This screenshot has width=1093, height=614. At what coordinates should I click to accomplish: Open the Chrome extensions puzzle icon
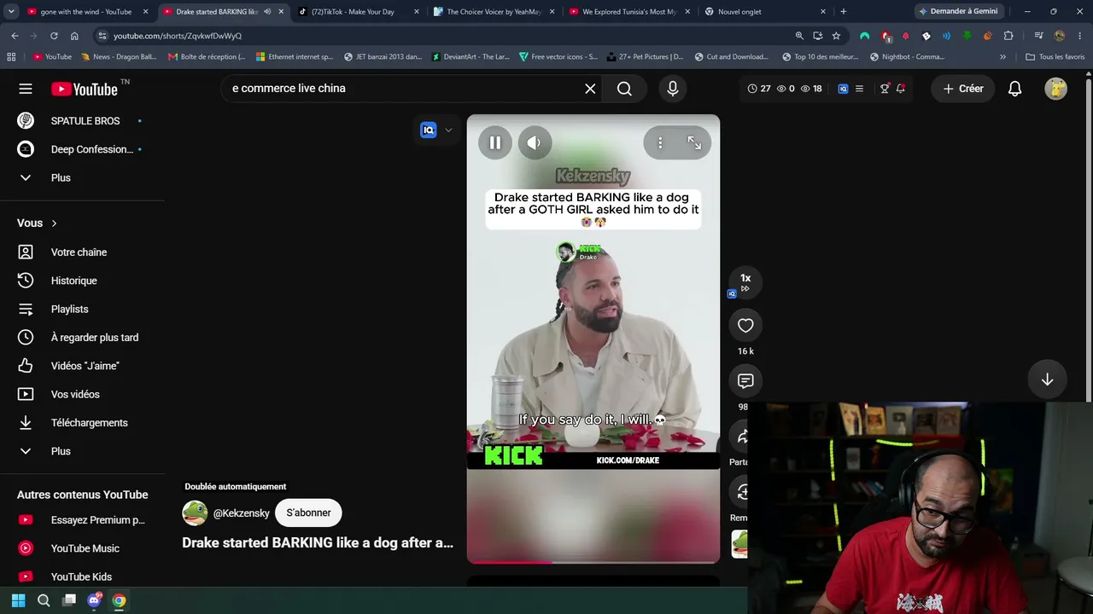1008,36
